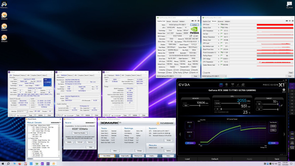The image size is (295, 166).
Task: Open the Bench tab in first CPU-Z window
Action: 39,75
